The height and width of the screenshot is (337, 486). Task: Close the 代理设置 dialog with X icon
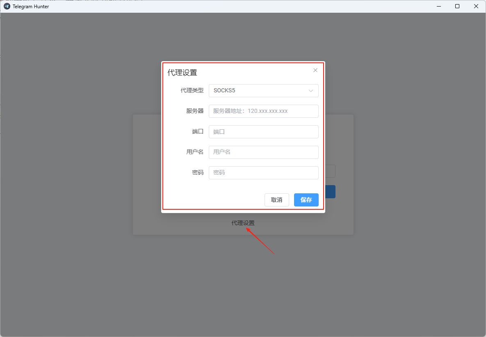click(x=315, y=70)
